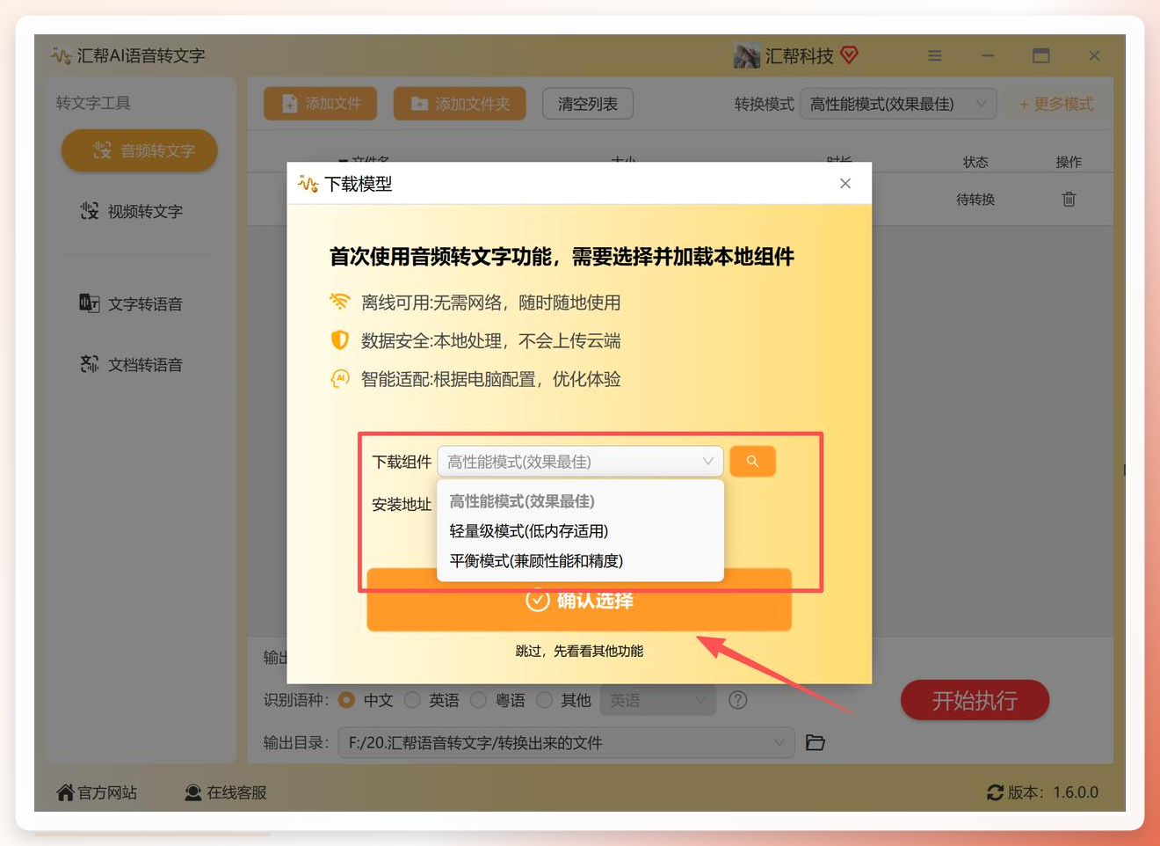1160x846 pixels.
Task: Choose the 粤语 radio option
Action: pyautogui.click(x=478, y=700)
